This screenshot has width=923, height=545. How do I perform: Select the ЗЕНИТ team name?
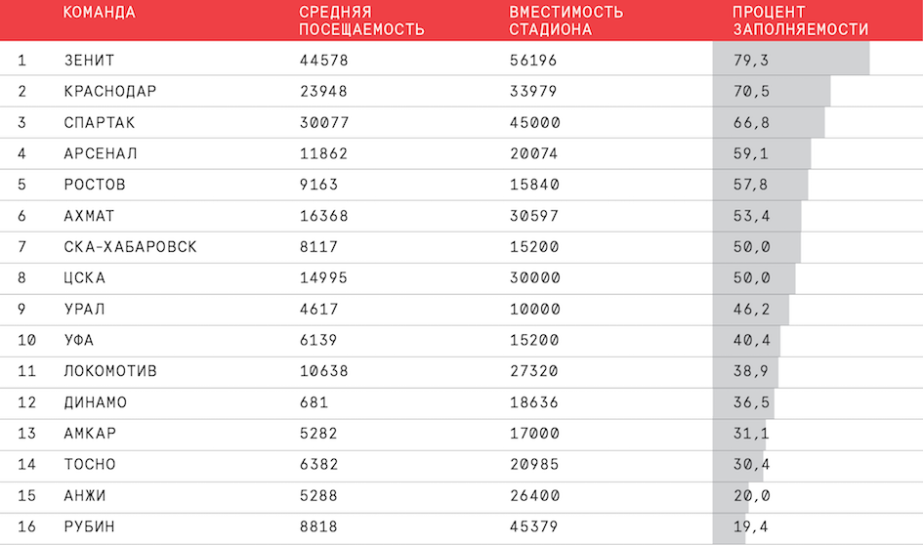tap(89, 60)
